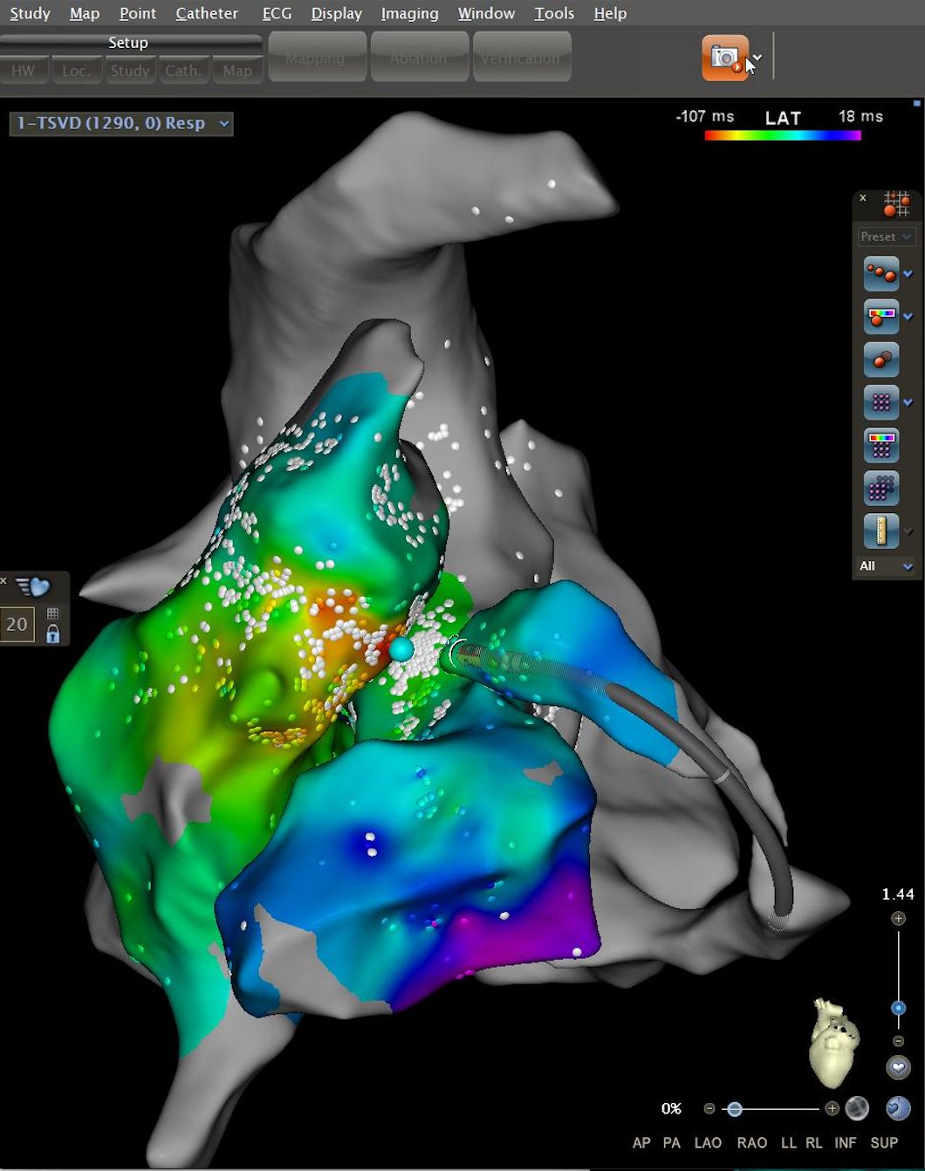Click the color bar with red sphere icon
This screenshot has height=1171, width=925.
(x=880, y=316)
